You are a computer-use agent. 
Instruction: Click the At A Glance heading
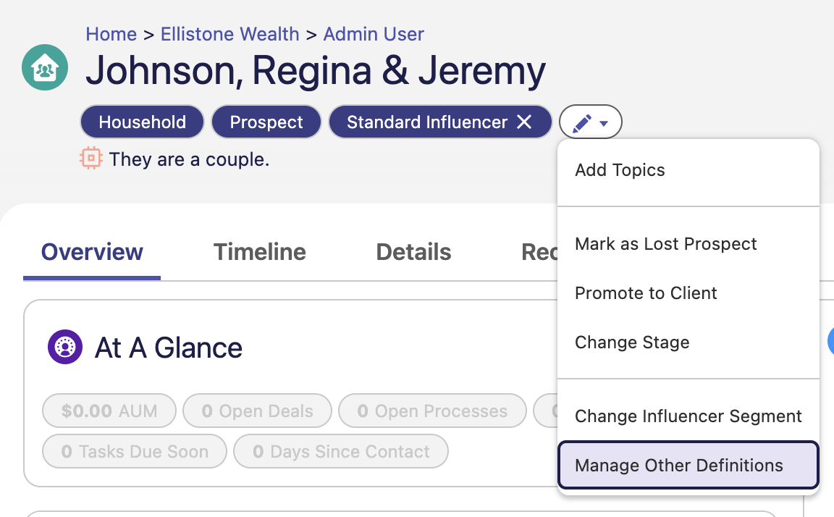point(169,348)
